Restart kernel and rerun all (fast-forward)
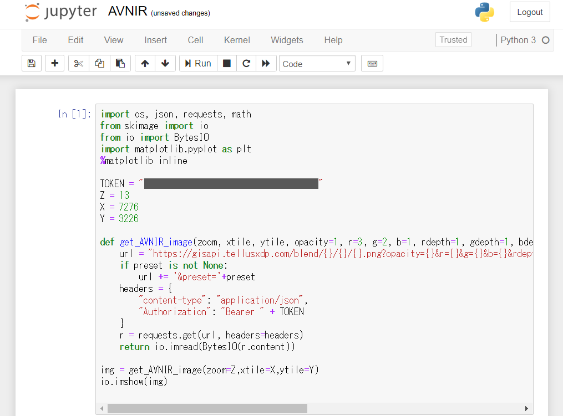563x416 pixels. [266, 64]
